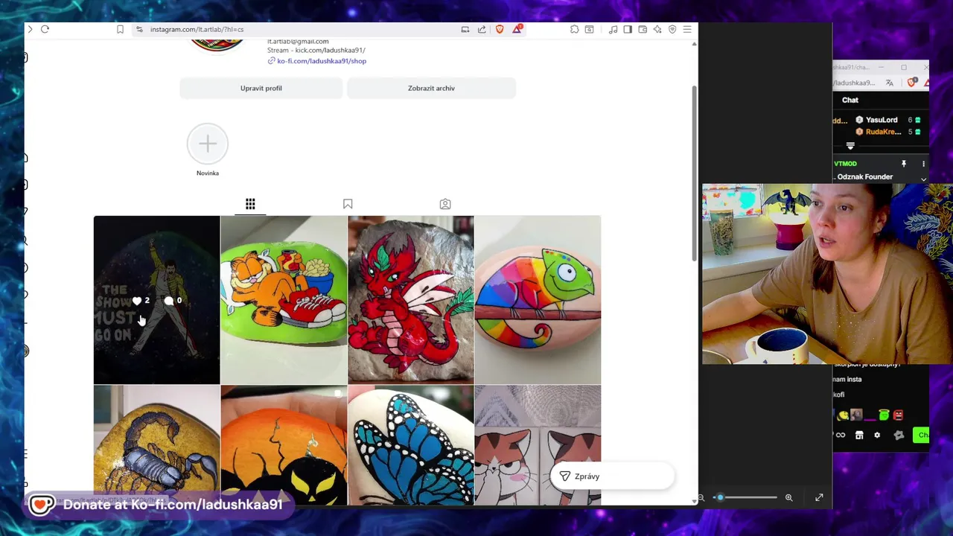Expand the Odznak Founder chevron
The image size is (953, 536).
coord(923,179)
